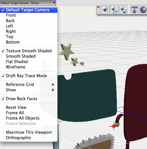Image resolution: width=147 pixels, height=149 pixels.
Task: Toggle Draft Ray Trace Mode
Action: click(29, 76)
